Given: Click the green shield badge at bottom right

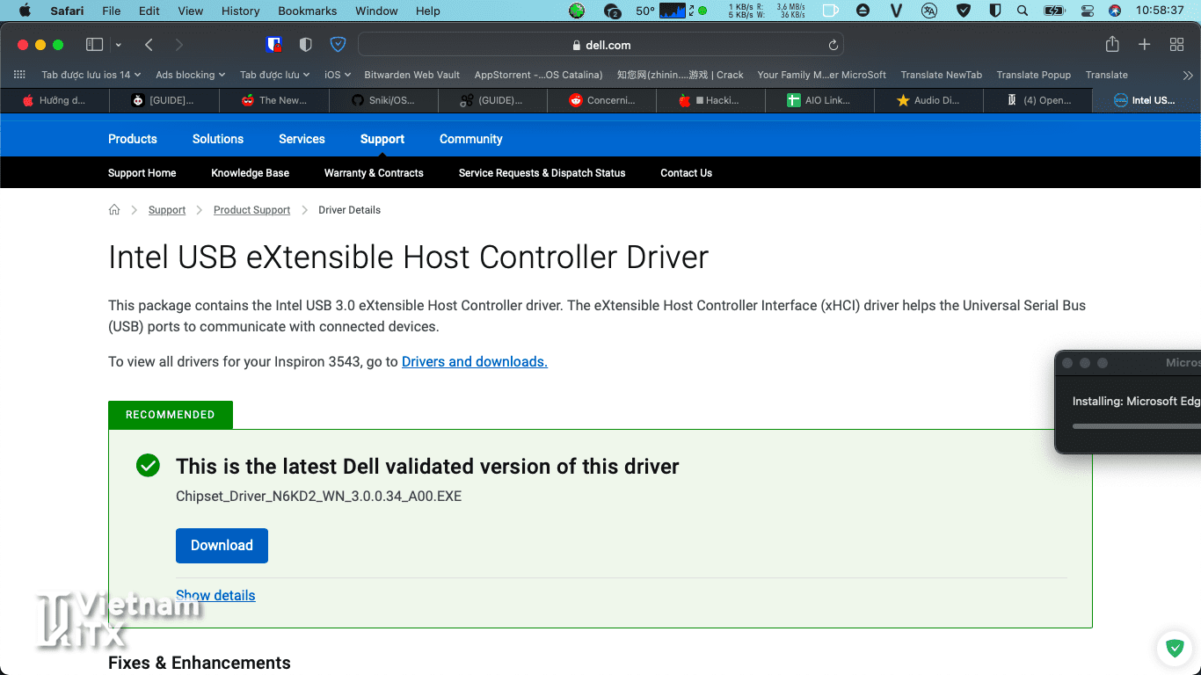Looking at the screenshot, I should click(x=1175, y=649).
